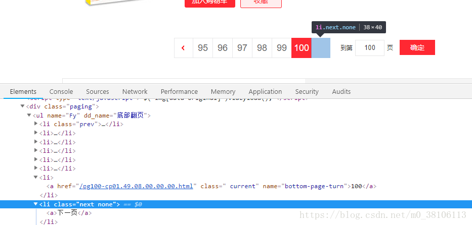
Task: Open page 96 in pagination
Action: click(223, 48)
